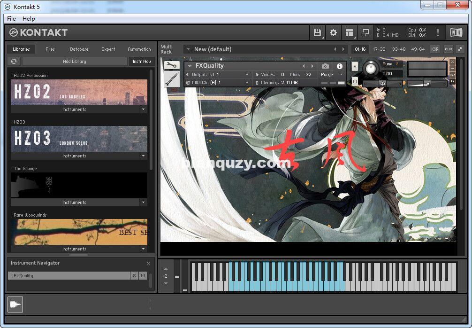This screenshot has width=472, height=328.
Task: Click the FXQuality volume slider
Action: tap(427, 84)
